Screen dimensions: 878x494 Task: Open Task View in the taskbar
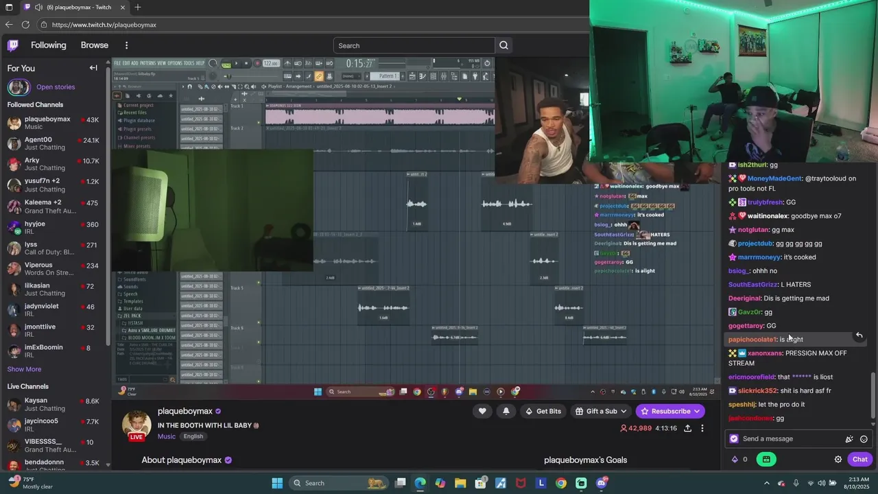pyautogui.click(x=401, y=483)
